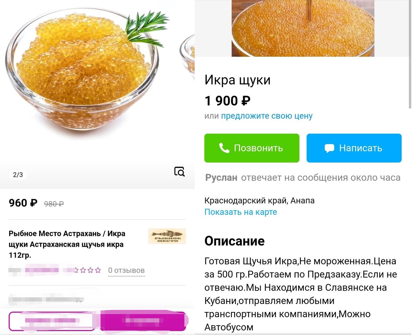Screen dimensions: 419x335
Task: Click the blurred magenta button at bottom right
Action: 143,320
